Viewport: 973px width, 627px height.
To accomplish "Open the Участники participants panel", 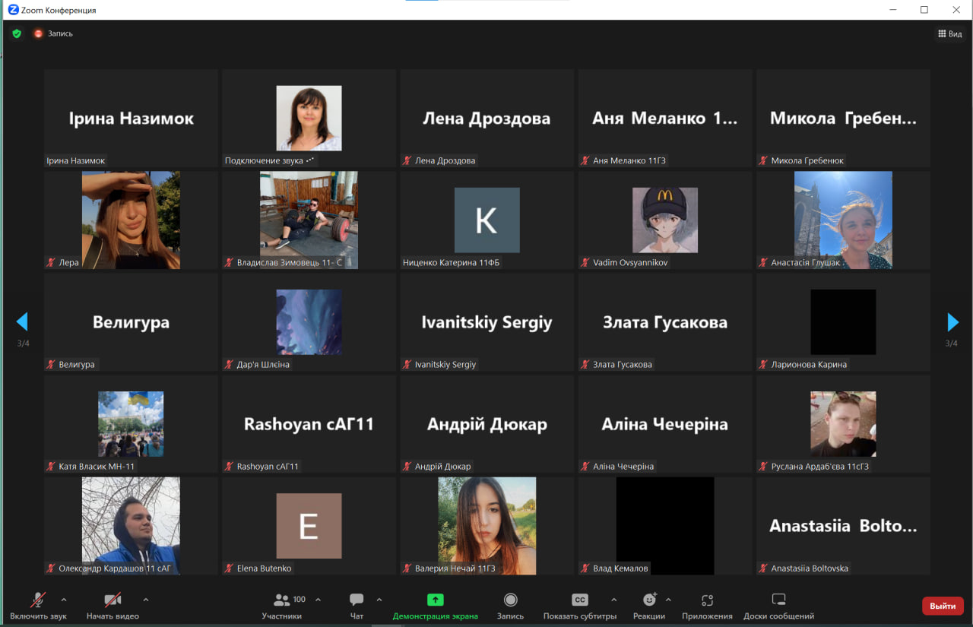I will [x=282, y=600].
